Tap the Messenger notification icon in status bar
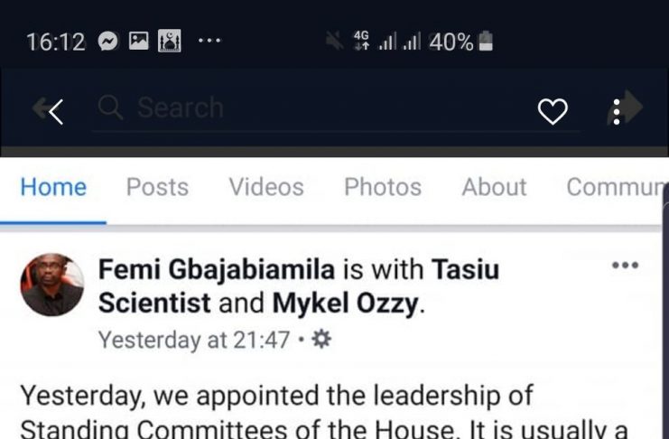Viewport: 669px width, 439px height. coord(108,42)
